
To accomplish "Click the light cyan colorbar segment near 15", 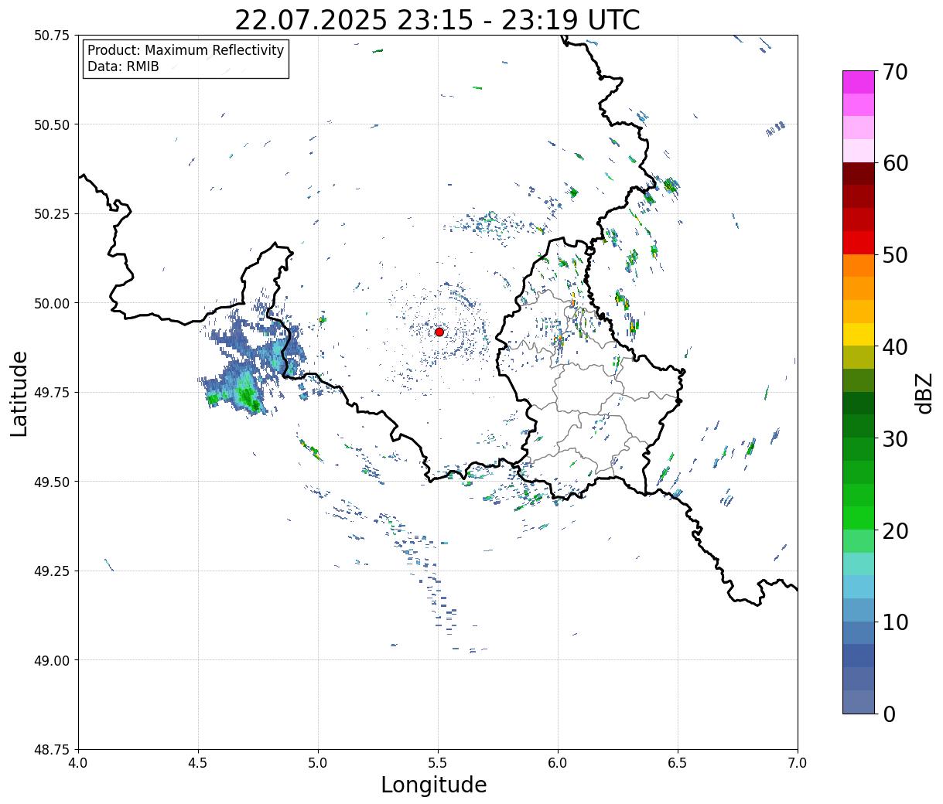I will pos(859,564).
